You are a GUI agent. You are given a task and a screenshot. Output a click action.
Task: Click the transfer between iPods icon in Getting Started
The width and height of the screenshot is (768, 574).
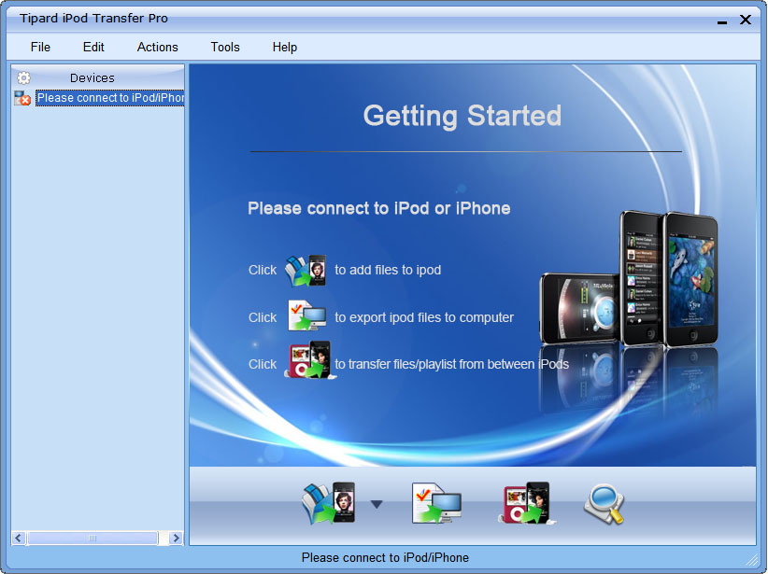pos(307,361)
